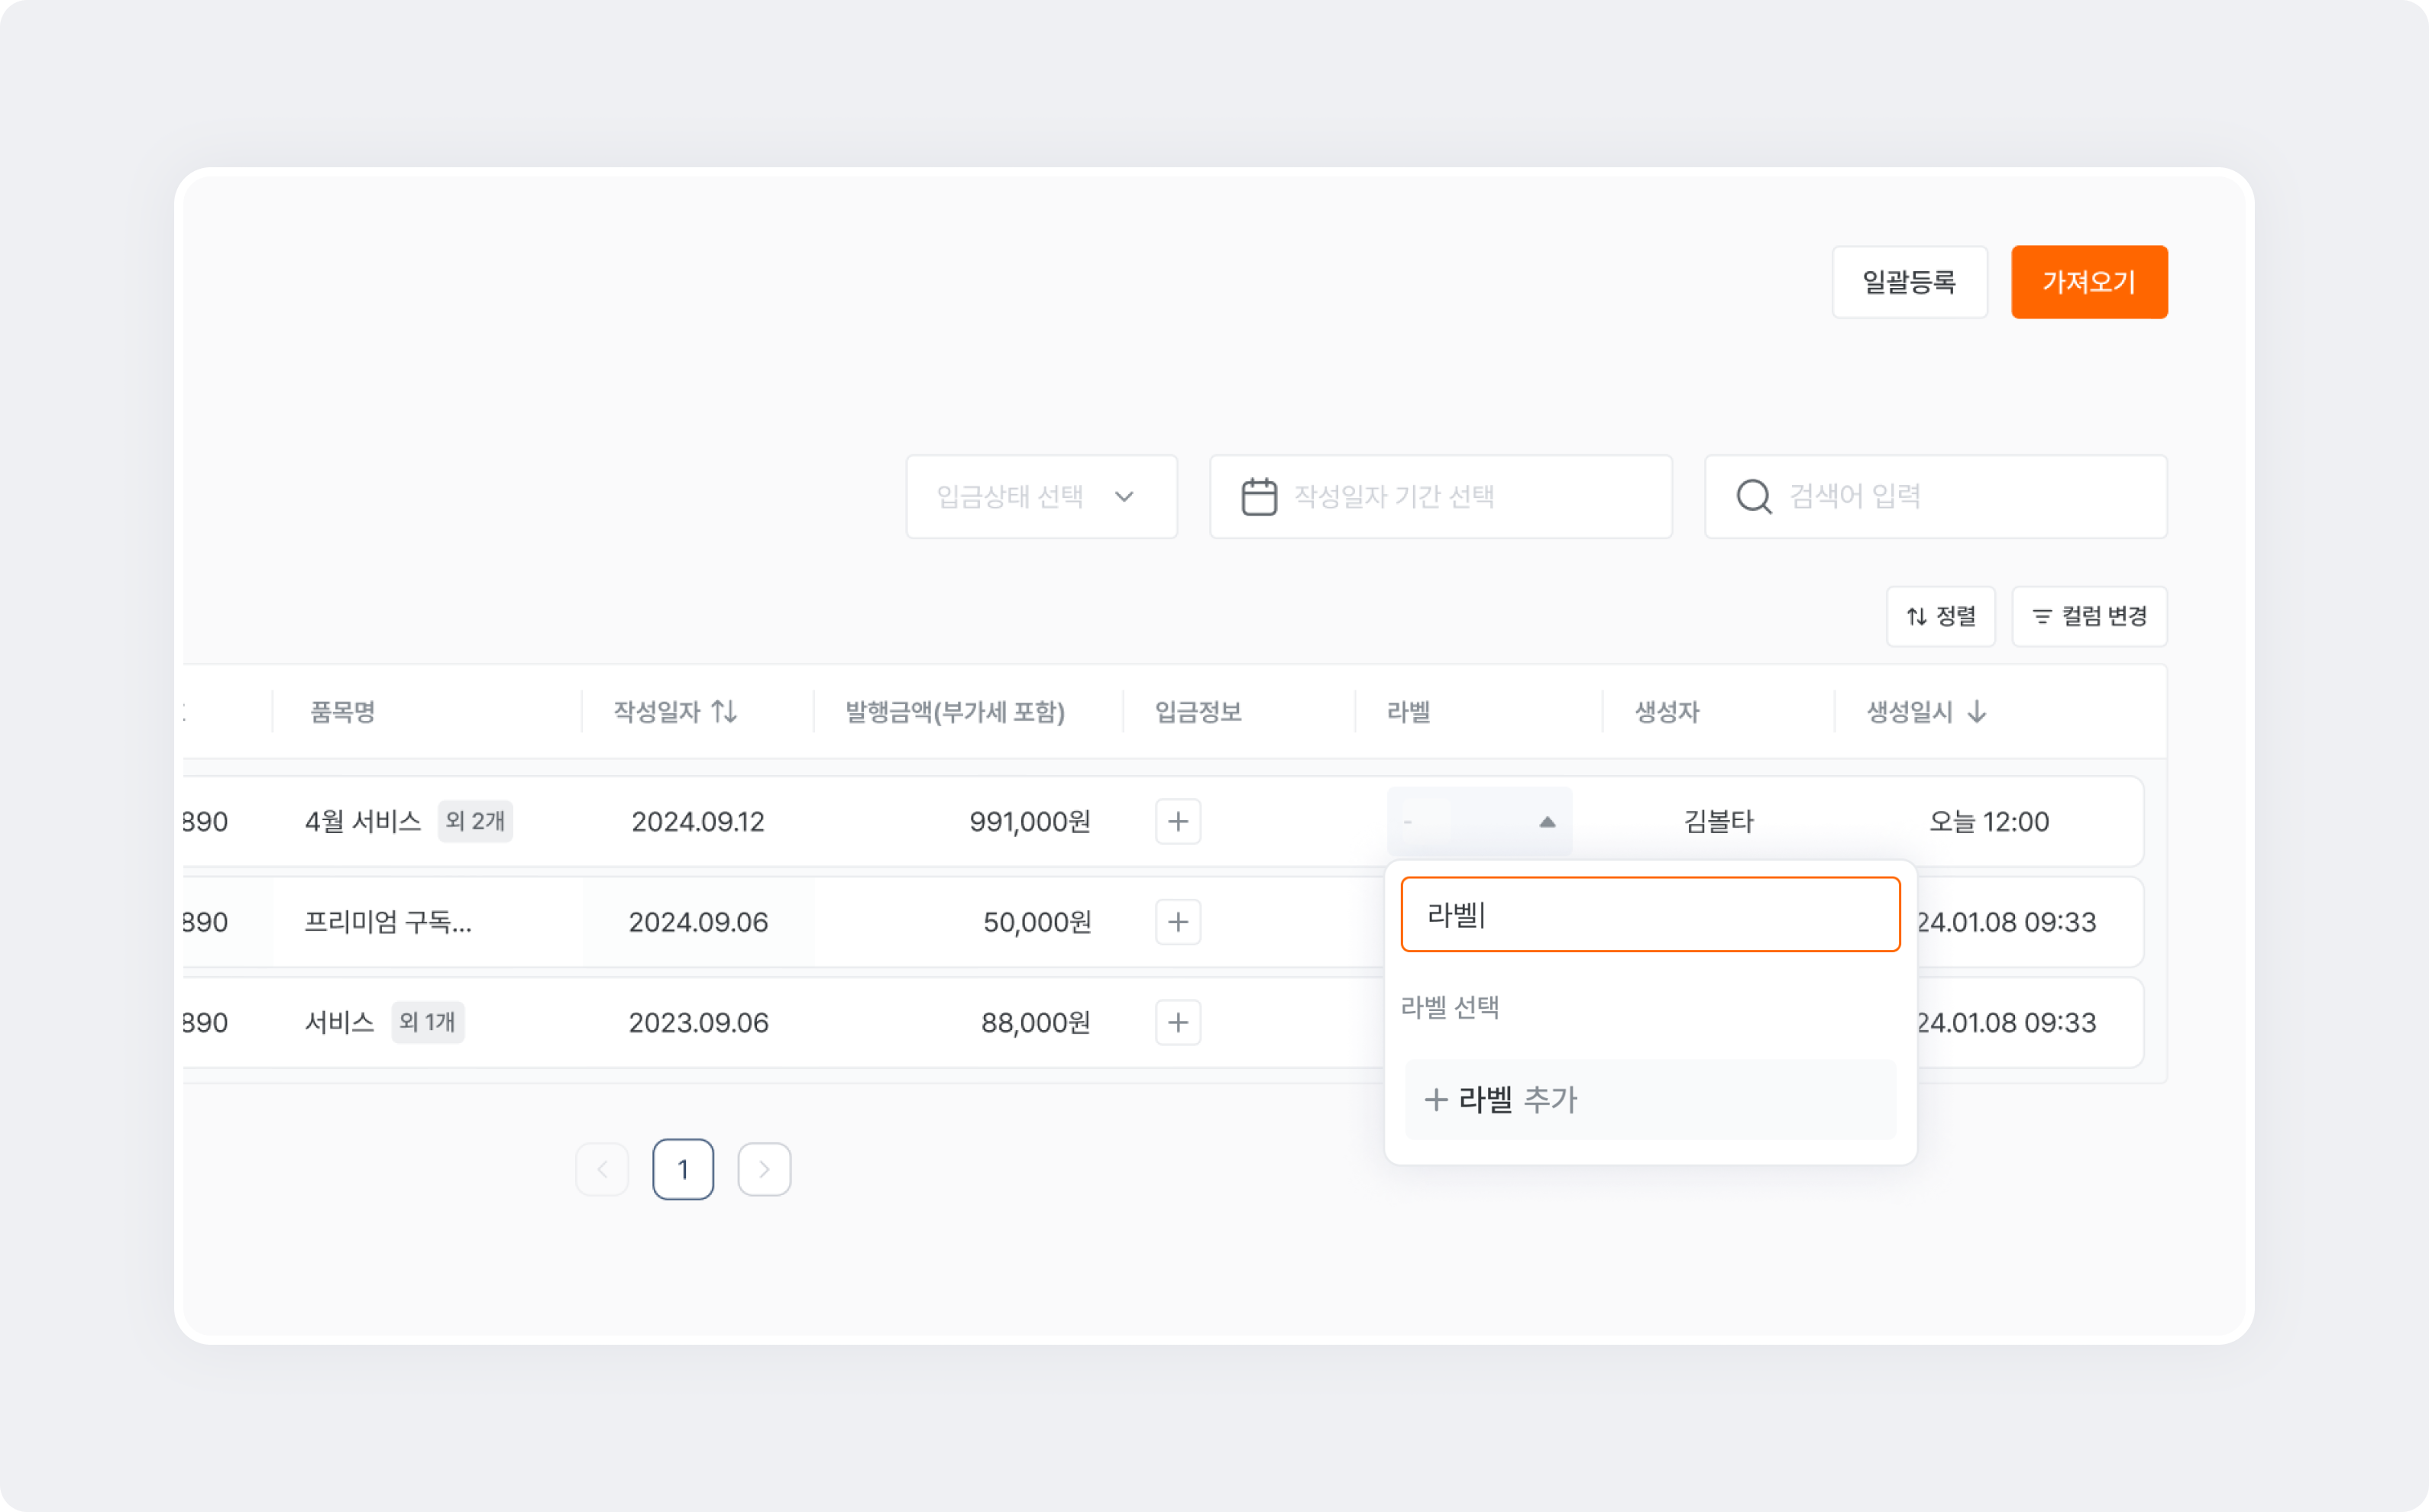
Task: Expand the label selector on the first row
Action: 1479,821
